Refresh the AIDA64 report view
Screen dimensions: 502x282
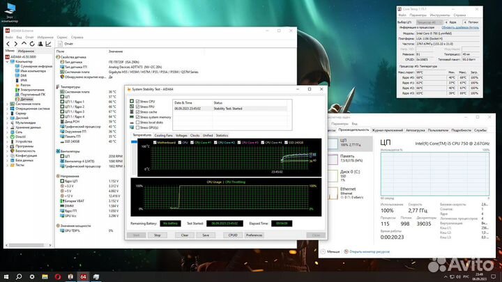pos(32,44)
